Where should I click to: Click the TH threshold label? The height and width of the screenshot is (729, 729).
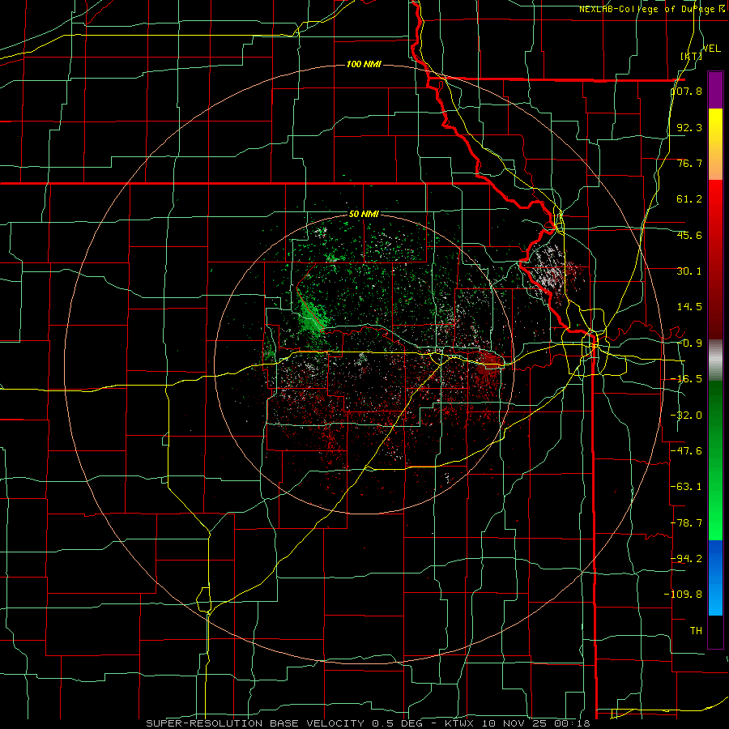(x=696, y=630)
